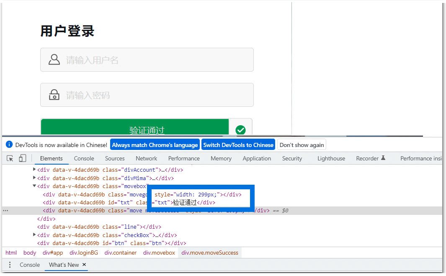Select div#app in the breadcrumb
The width and height of the screenshot is (446, 276).
click(x=53, y=253)
